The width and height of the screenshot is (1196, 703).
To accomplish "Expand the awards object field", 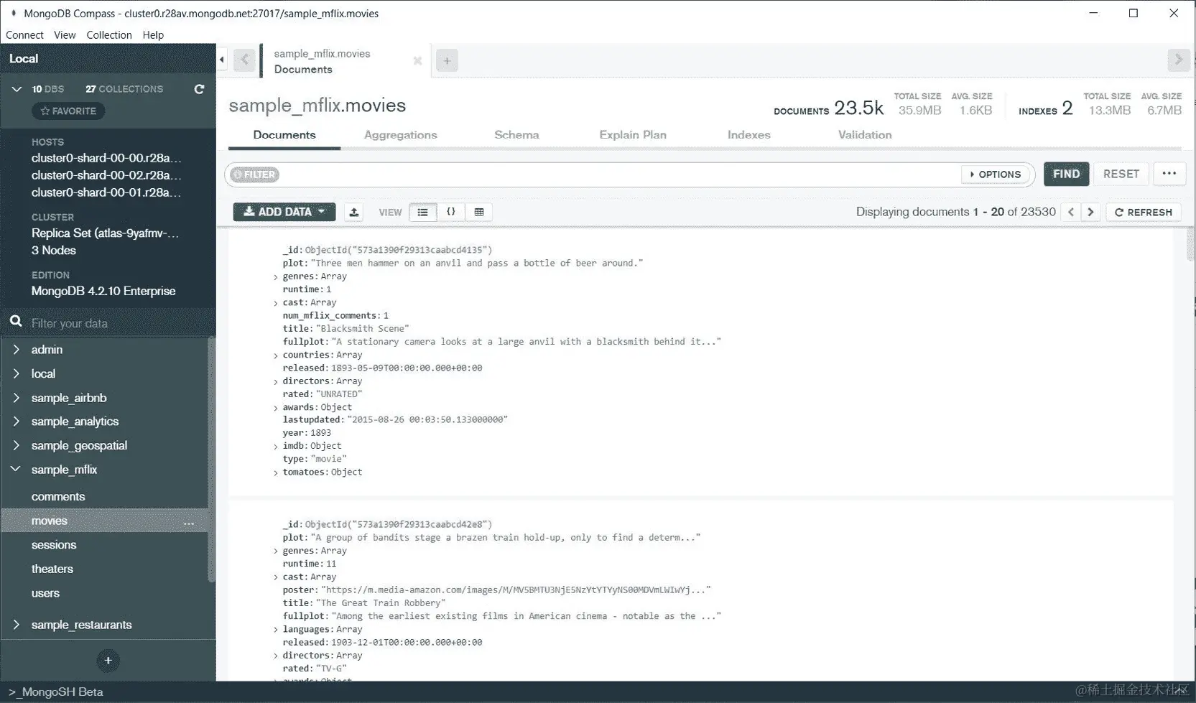I will pos(275,406).
